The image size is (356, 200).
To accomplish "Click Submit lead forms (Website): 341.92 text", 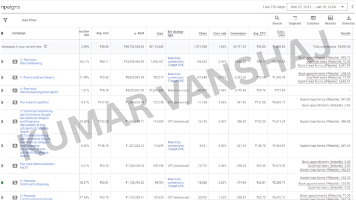I will coord(325,99).
